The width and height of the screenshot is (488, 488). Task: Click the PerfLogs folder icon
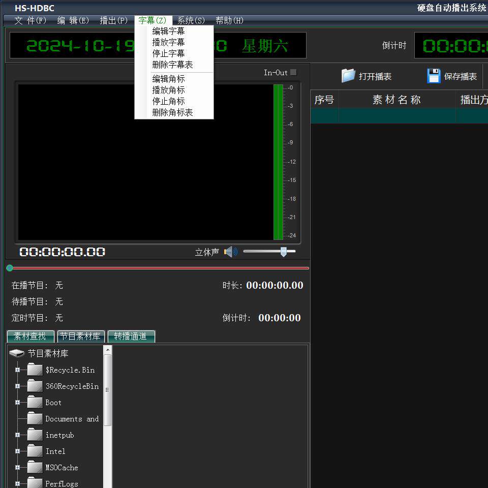(35, 483)
